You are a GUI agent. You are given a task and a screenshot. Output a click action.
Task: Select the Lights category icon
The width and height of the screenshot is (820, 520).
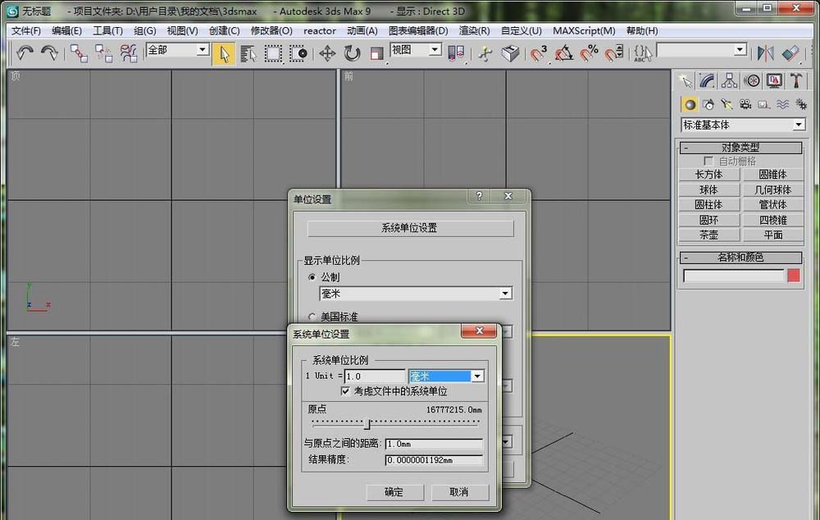727,105
